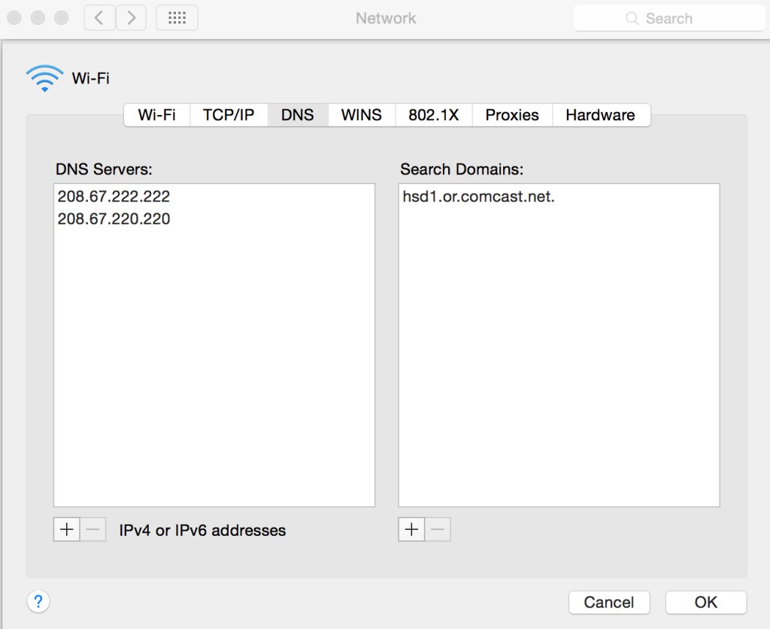
Task: Click the forward navigation arrow
Action: [x=131, y=17]
